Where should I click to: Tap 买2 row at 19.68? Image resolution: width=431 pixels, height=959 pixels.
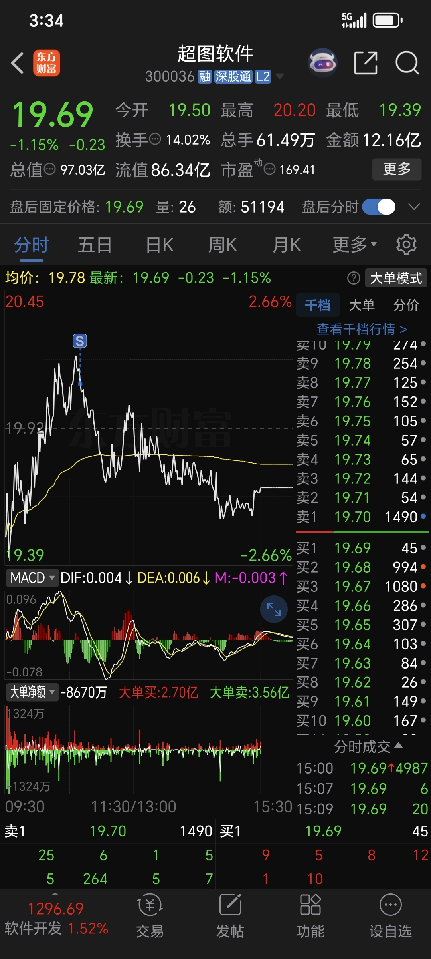point(362,567)
